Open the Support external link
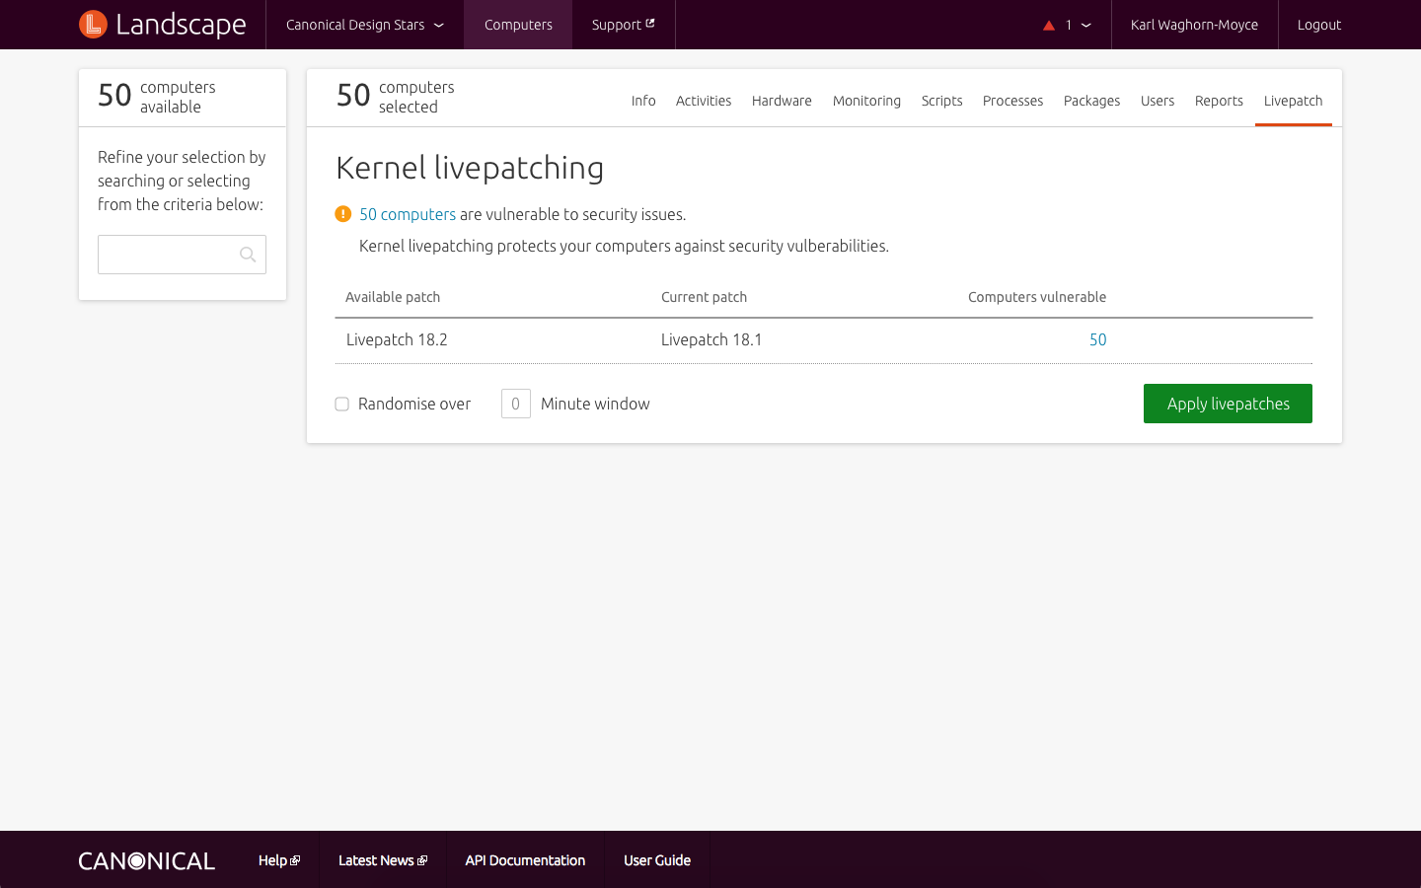This screenshot has width=1421, height=888. [624, 25]
